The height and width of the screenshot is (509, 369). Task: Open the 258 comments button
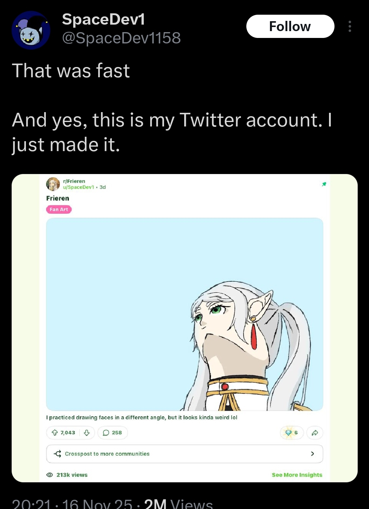pos(112,433)
